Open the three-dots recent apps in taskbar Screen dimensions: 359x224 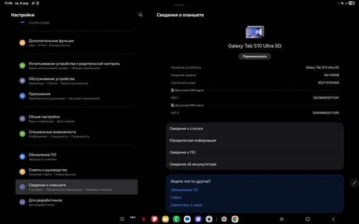132,217
